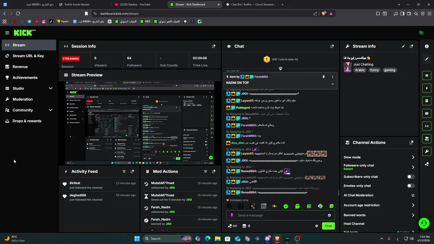Pop out the Channel Actions panel
434x244 pixels.
[411, 143]
